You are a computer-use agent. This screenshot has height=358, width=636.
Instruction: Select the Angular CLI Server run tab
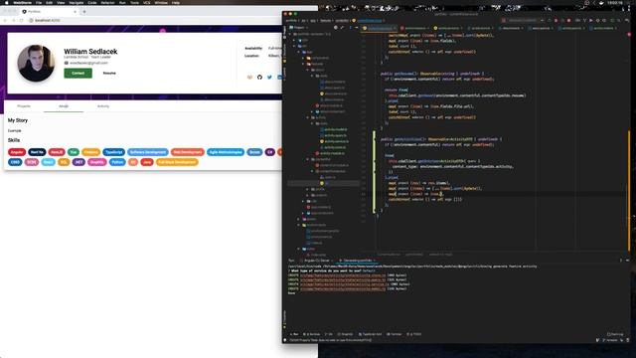[316, 261]
